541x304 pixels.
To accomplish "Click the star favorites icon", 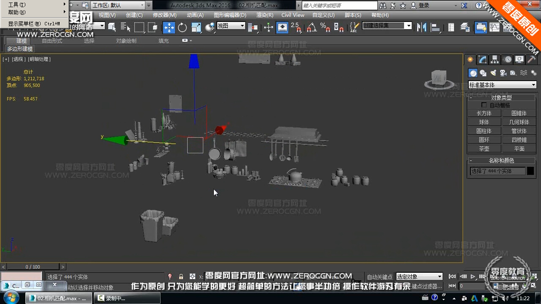I will [x=403, y=5].
